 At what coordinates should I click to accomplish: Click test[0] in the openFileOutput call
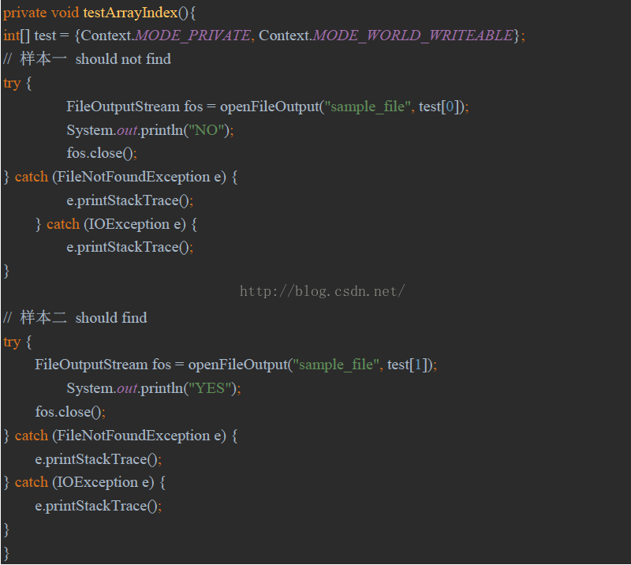tap(440, 107)
